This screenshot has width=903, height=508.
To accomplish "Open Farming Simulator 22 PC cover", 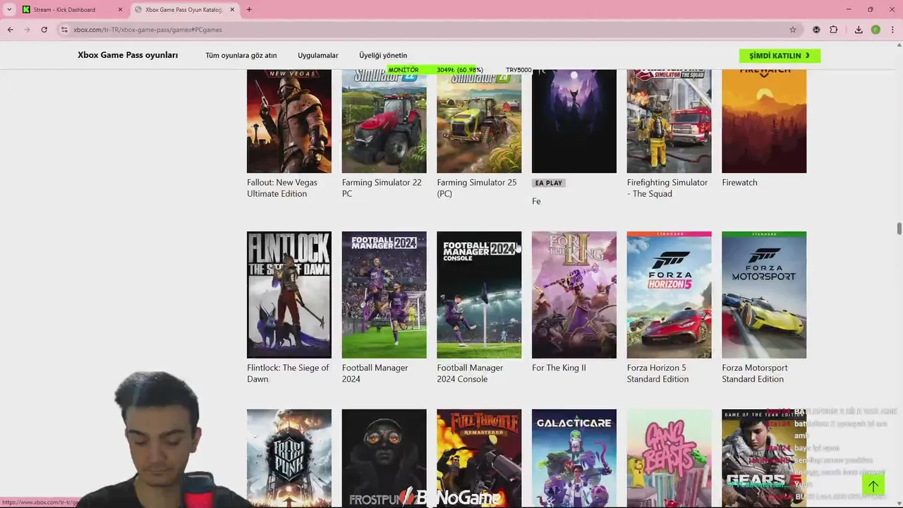I will pyautogui.click(x=384, y=121).
